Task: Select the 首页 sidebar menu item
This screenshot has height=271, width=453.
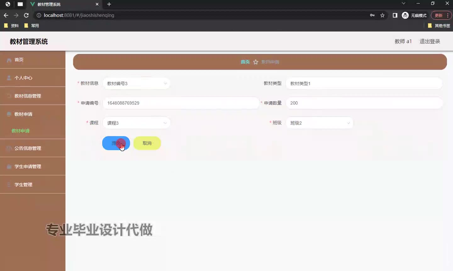Action: (x=33, y=60)
